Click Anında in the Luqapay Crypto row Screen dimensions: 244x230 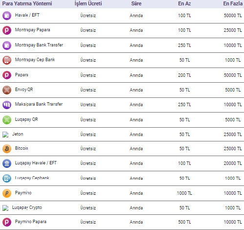(x=136, y=208)
